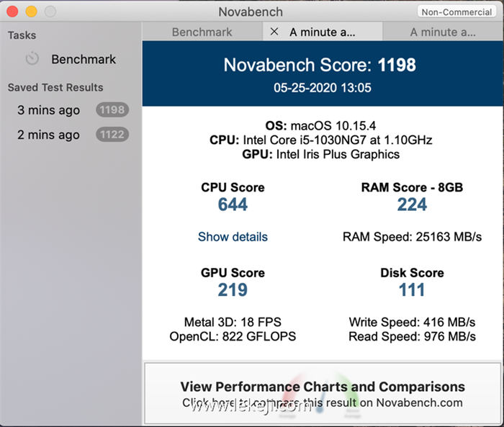The height and width of the screenshot is (427, 504).
Task: Close the Novabench window with the red button
Action: [12, 12]
